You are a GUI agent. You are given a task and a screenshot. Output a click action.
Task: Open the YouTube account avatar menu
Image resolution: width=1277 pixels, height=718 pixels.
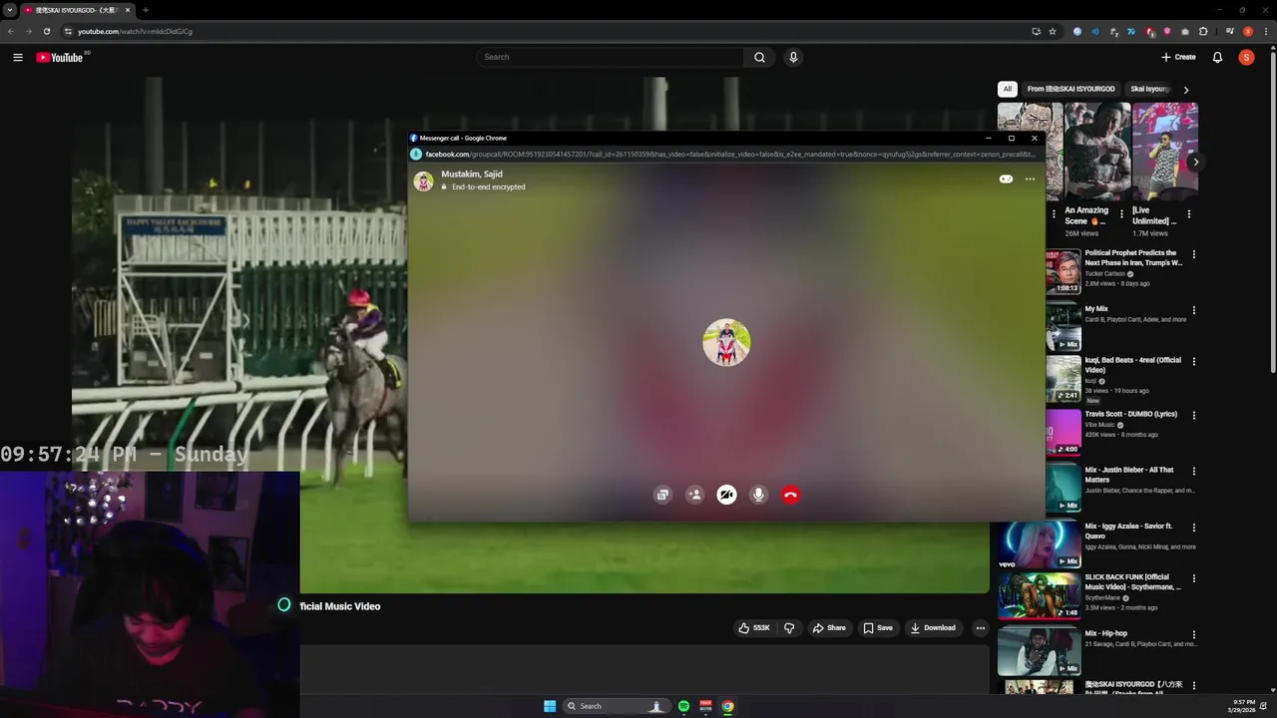pos(1246,57)
